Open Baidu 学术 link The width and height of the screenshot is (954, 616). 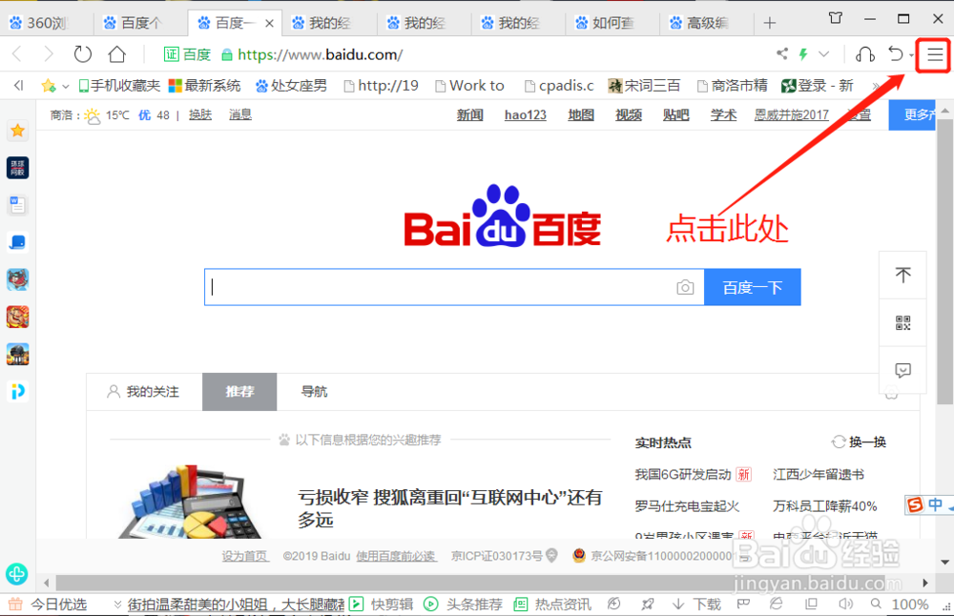(x=723, y=115)
